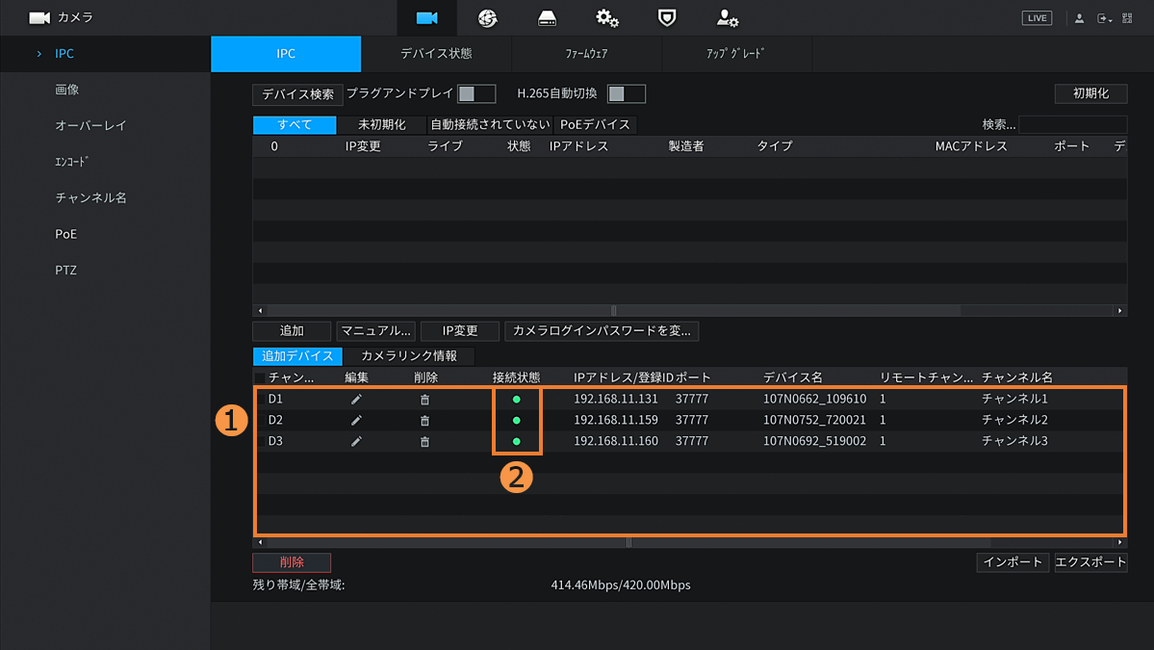Click the エクスポート button
This screenshot has height=650, width=1154.
[x=1090, y=562]
